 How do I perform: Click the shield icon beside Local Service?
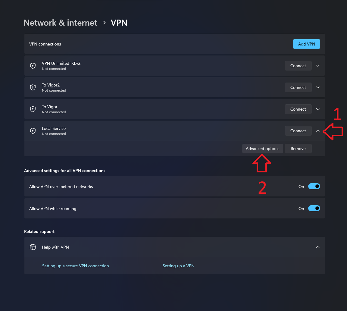tap(33, 130)
